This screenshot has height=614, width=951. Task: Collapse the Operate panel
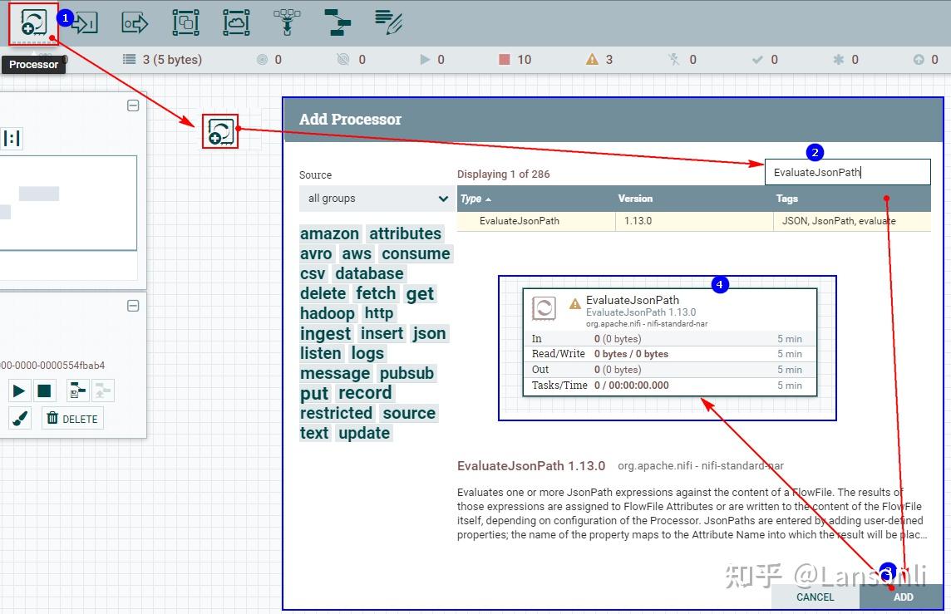click(x=134, y=306)
